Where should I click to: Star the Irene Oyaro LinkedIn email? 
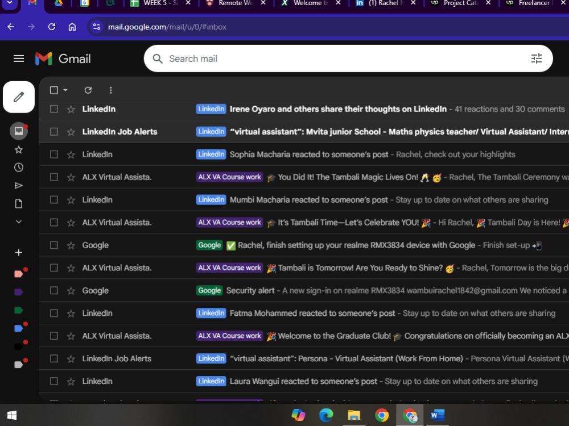pyautogui.click(x=71, y=110)
